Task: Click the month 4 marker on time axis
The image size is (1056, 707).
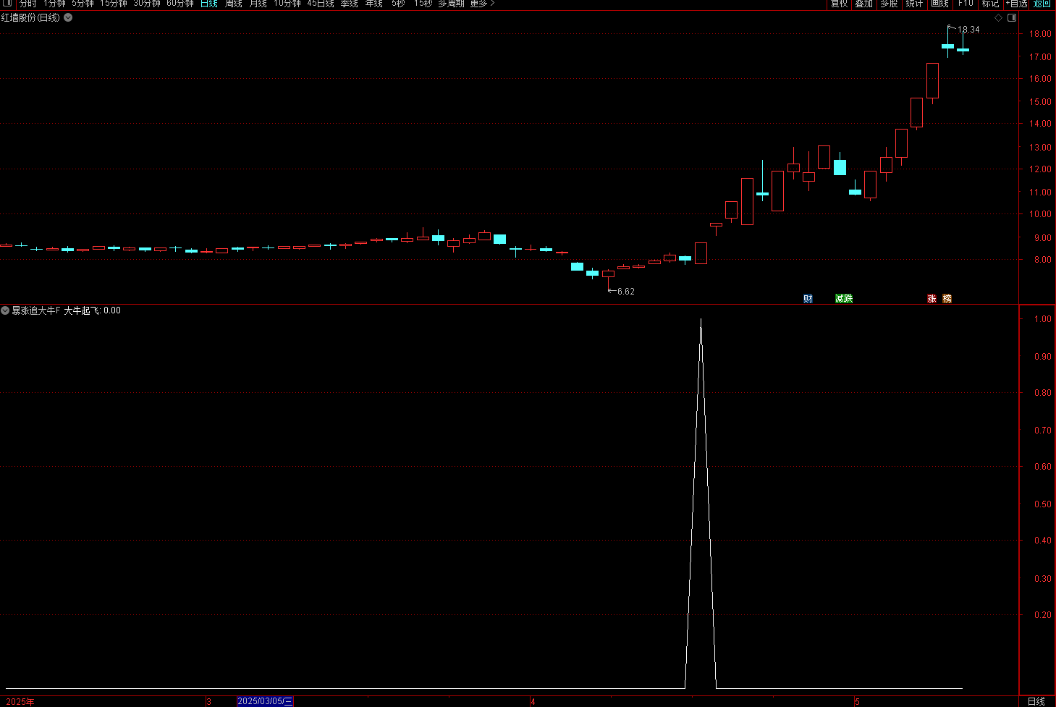Action: (533, 702)
